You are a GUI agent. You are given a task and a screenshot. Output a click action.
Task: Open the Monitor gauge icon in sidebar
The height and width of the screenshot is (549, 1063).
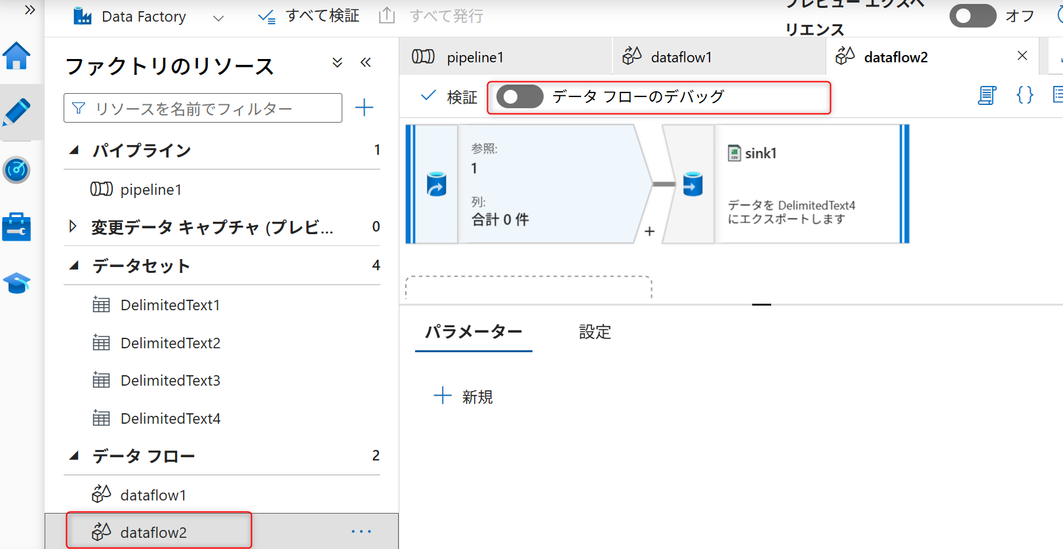coord(16,170)
